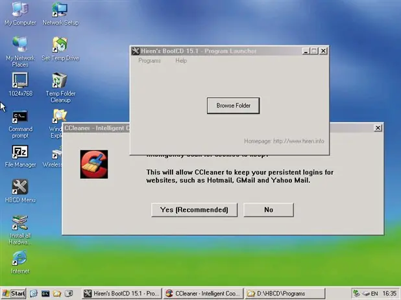Open the Programs menu in Program Launcher
This screenshot has width=401, height=300.
click(150, 61)
